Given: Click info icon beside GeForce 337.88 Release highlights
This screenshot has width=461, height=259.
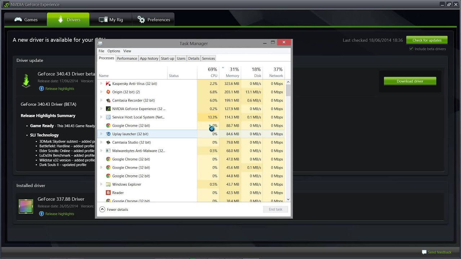Looking at the screenshot, I should pos(41,214).
